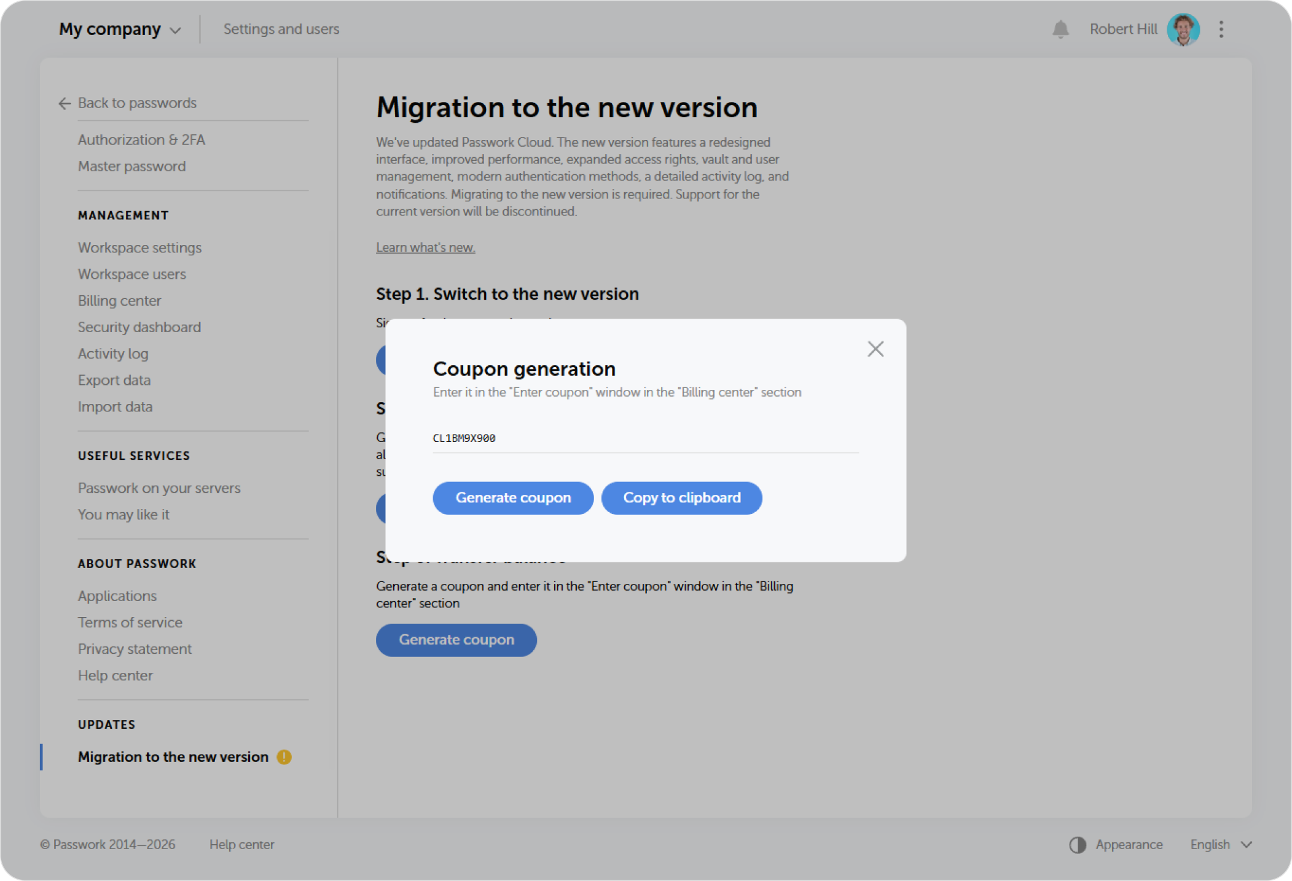Open You may like it

(x=123, y=514)
